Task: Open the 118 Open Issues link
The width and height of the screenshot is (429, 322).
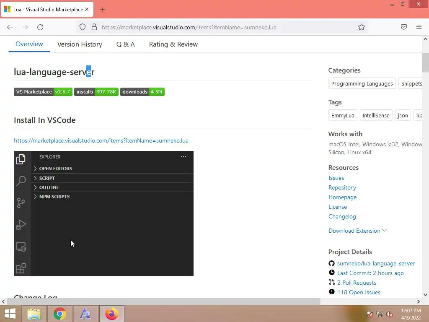Action: click(x=359, y=292)
